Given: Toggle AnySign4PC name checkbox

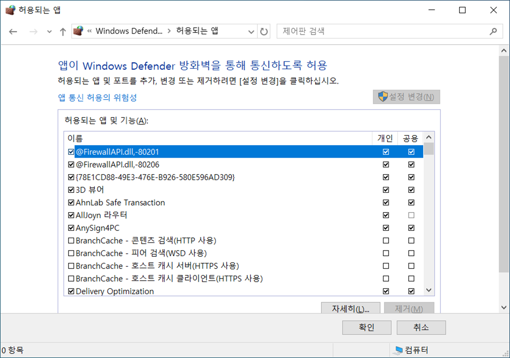Looking at the screenshot, I should (x=71, y=228).
